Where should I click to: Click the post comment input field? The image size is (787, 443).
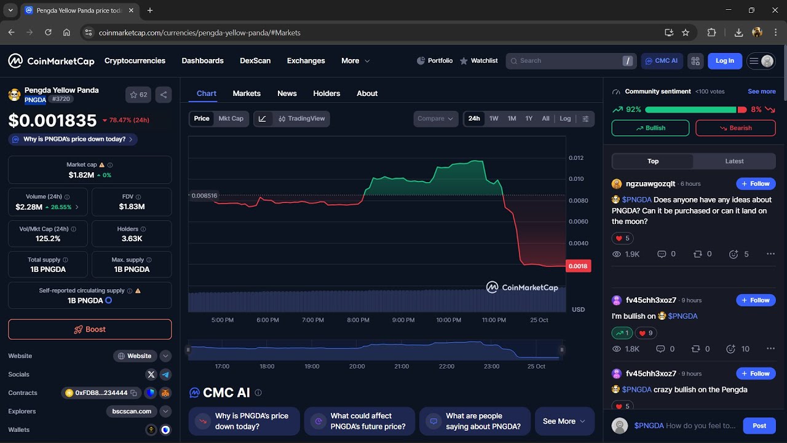[685, 426]
